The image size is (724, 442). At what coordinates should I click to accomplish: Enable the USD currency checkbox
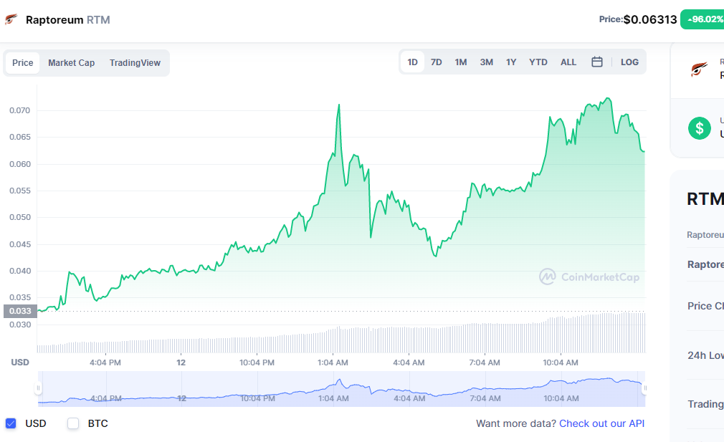(11, 423)
